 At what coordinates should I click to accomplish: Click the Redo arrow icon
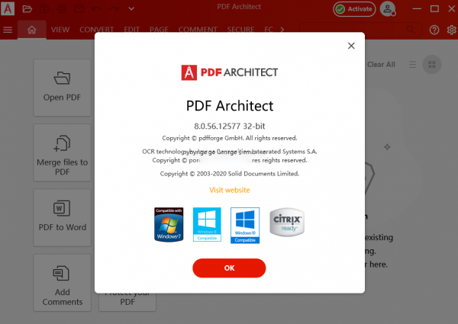(x=114, y=8)
